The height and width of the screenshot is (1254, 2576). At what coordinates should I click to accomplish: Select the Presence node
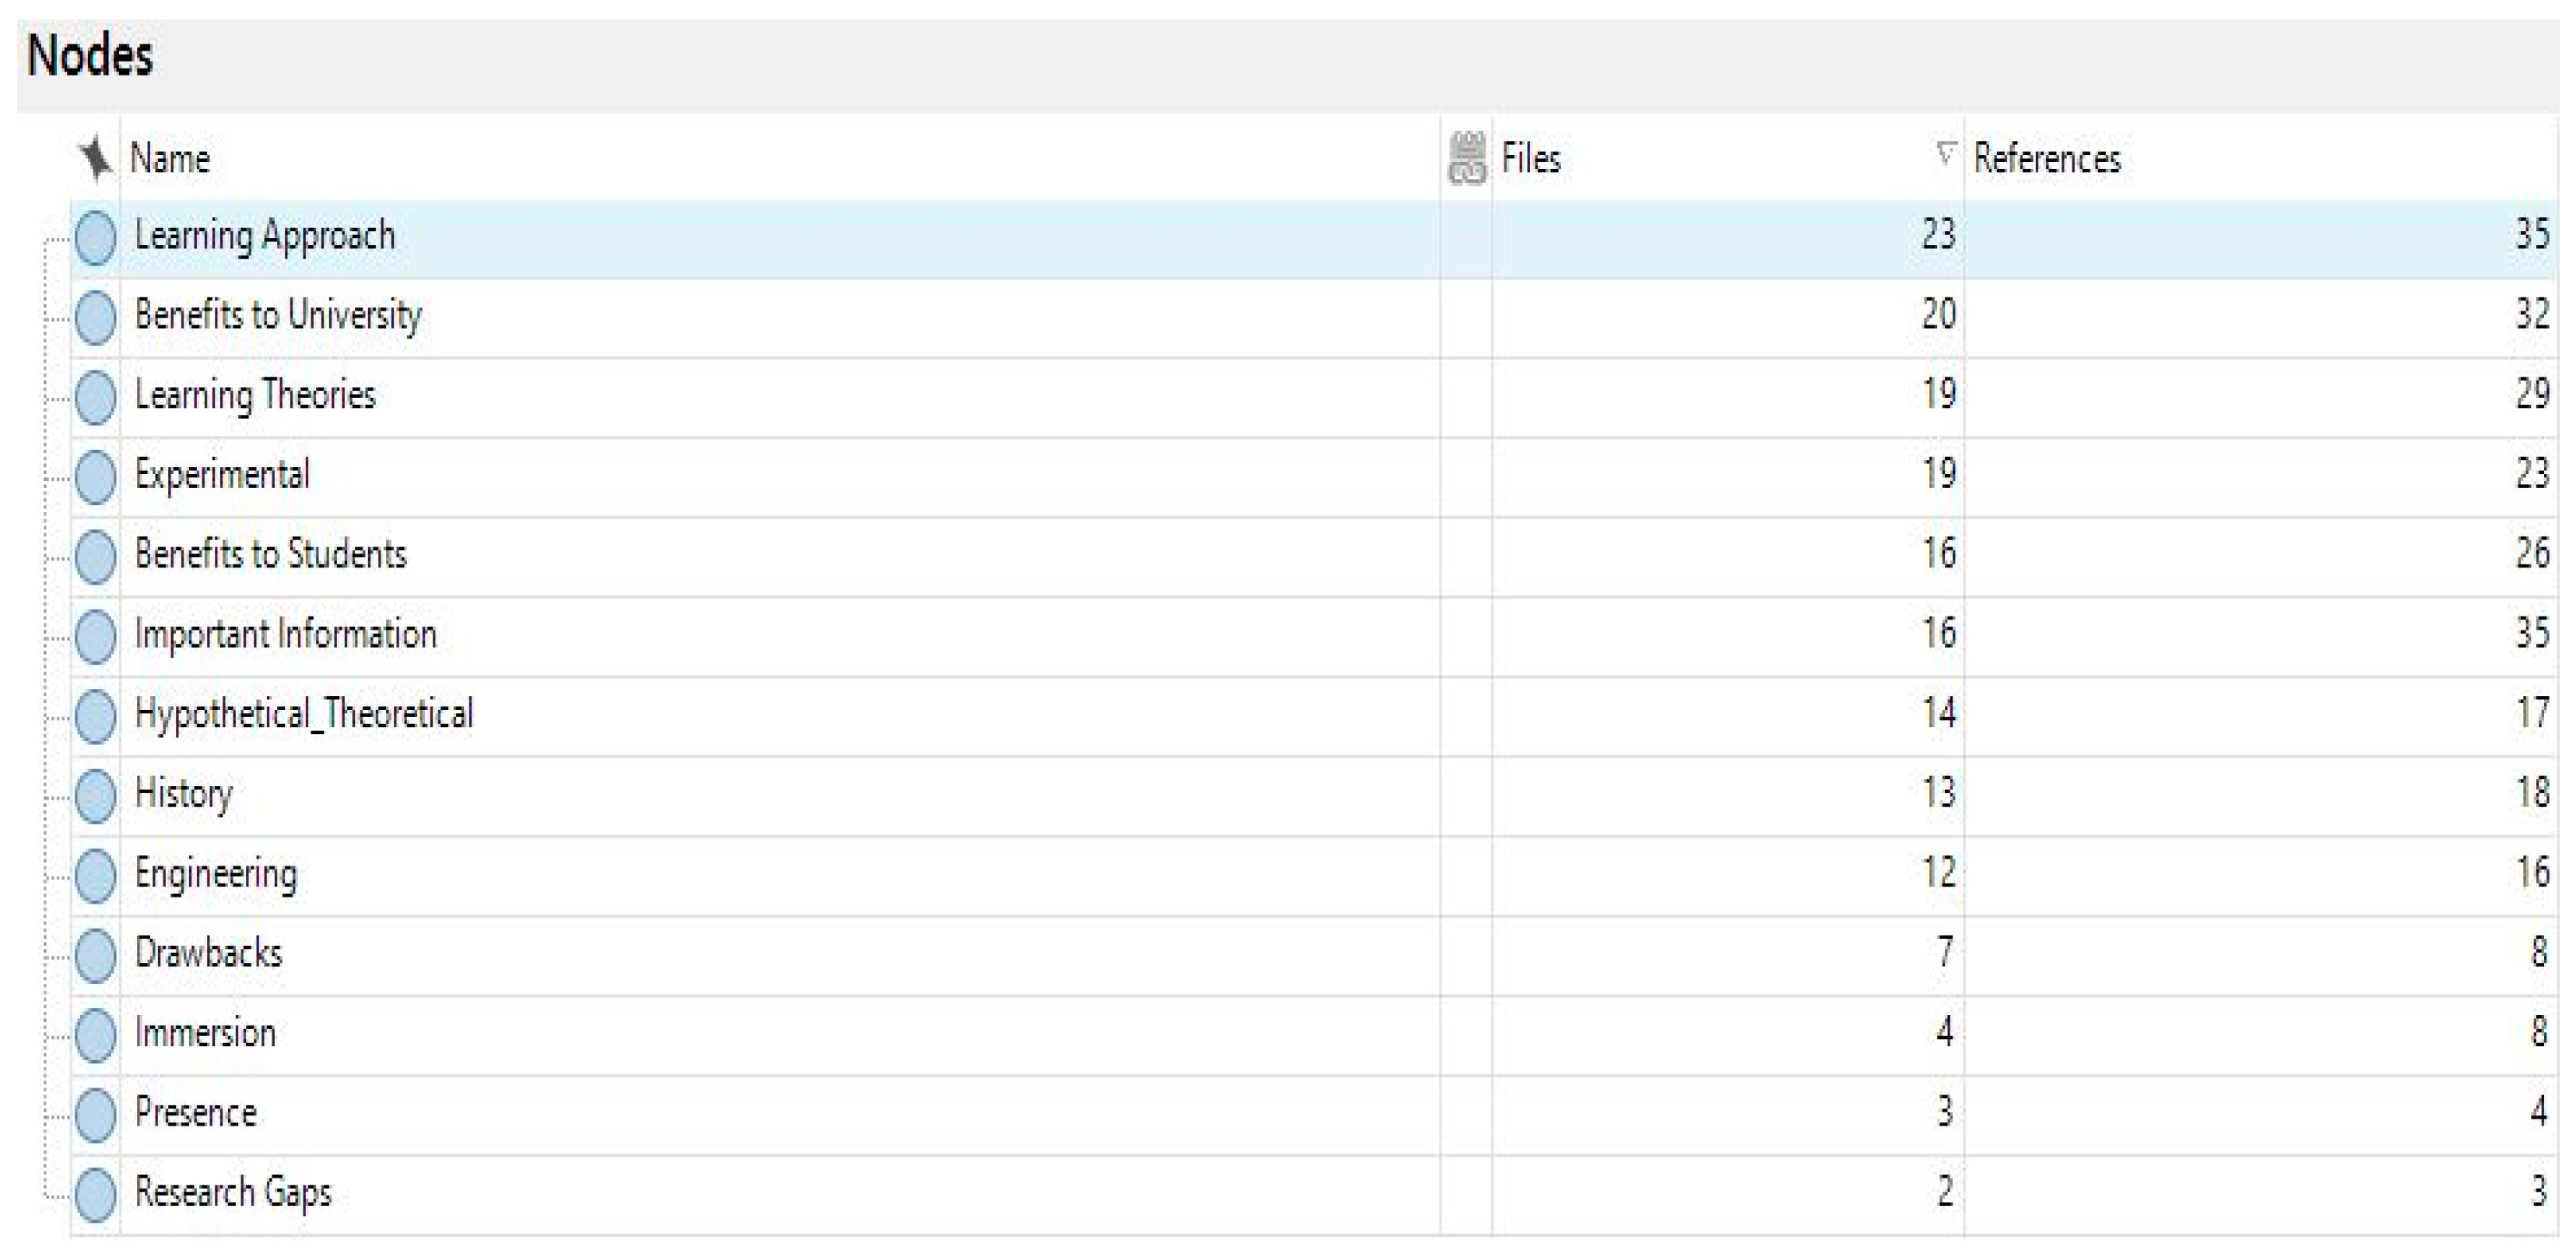(x=196, y=1113)
